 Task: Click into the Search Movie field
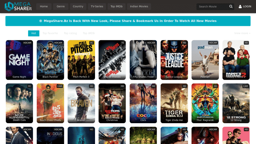point(212,6)
